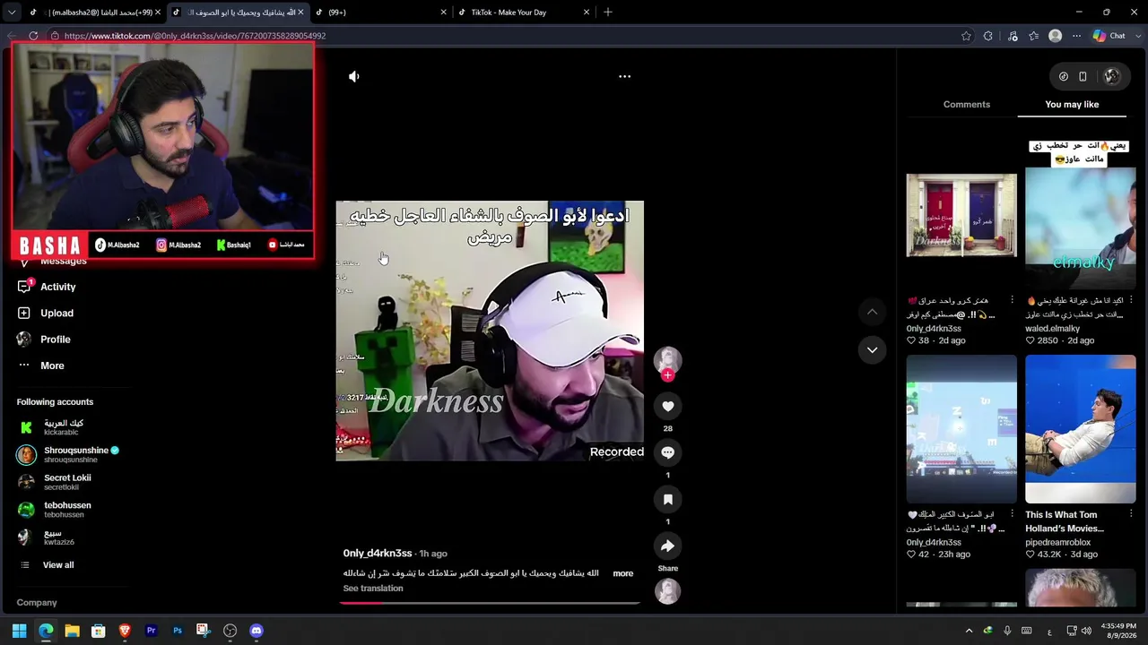Open Copilot Chat in the browser
The image size is (1148, 645).
pos(1109,36)
